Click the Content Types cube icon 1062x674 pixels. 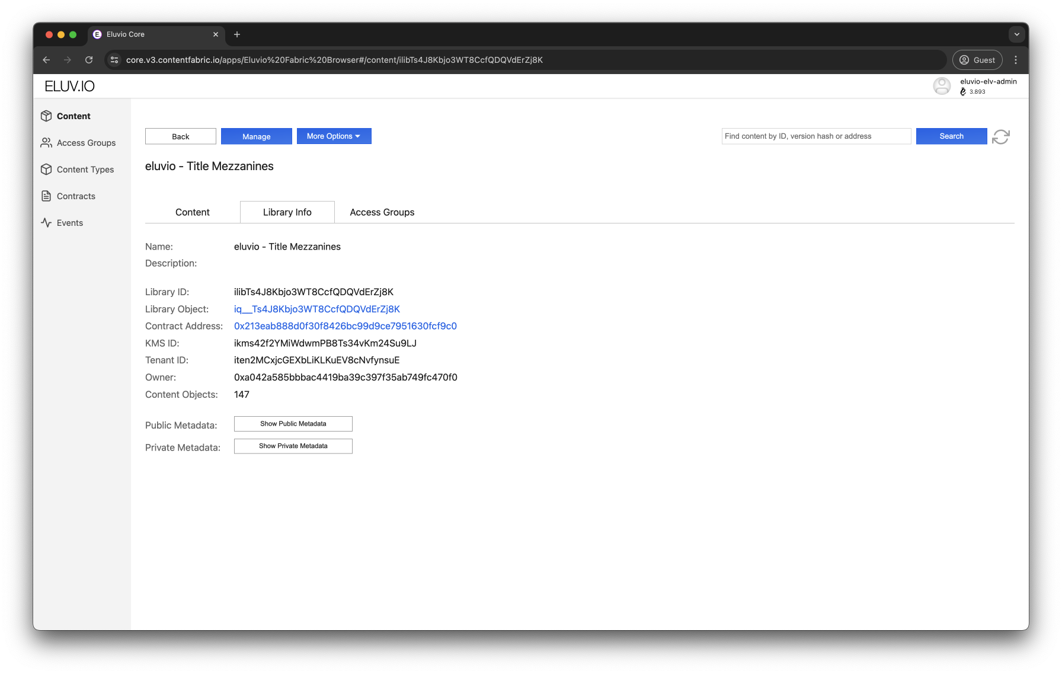(x=46, y=170)
